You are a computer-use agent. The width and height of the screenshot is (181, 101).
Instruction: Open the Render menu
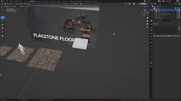pos(11,1)
